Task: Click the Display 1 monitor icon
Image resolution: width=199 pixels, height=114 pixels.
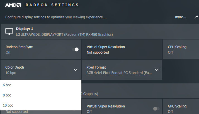Action: [9, 31]
